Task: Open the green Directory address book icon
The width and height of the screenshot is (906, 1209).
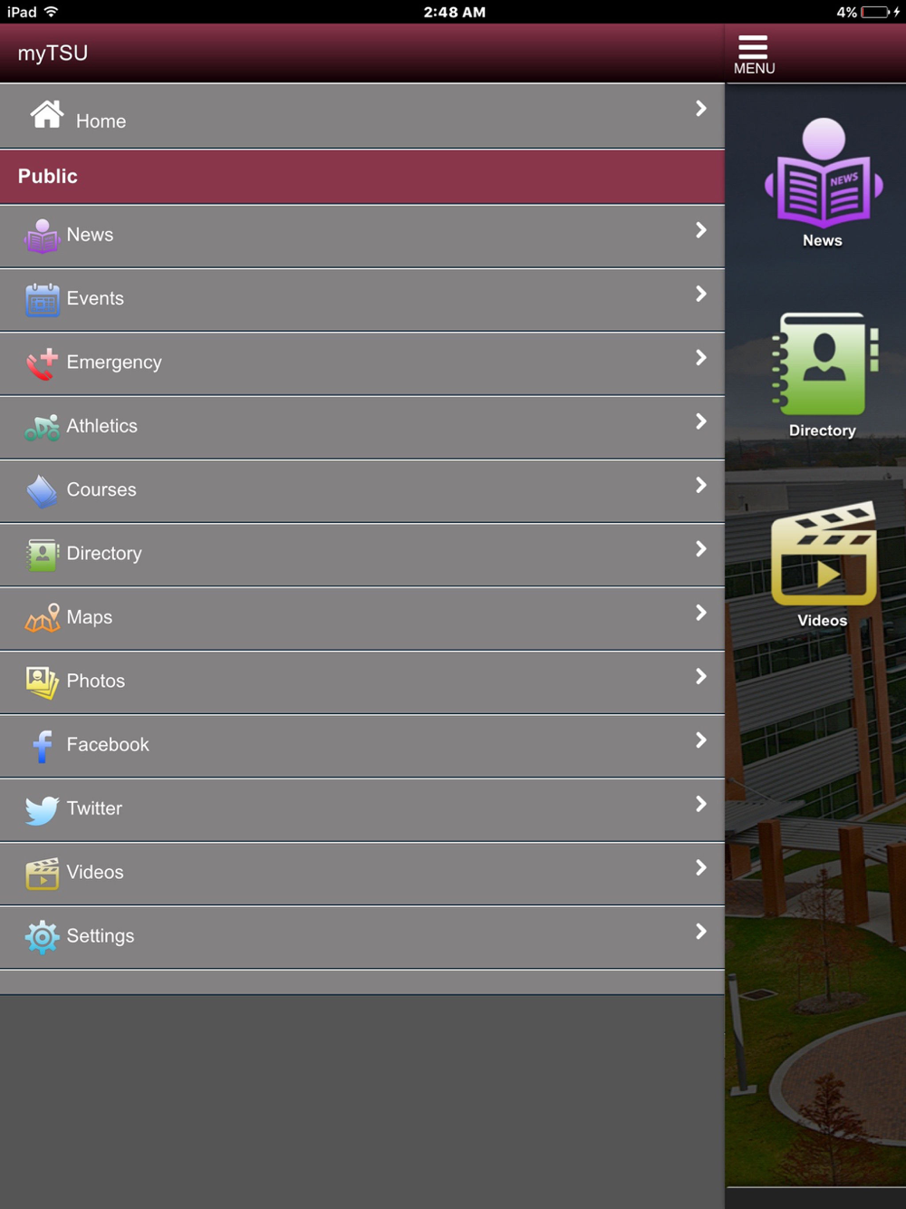Action: (824, 364)
